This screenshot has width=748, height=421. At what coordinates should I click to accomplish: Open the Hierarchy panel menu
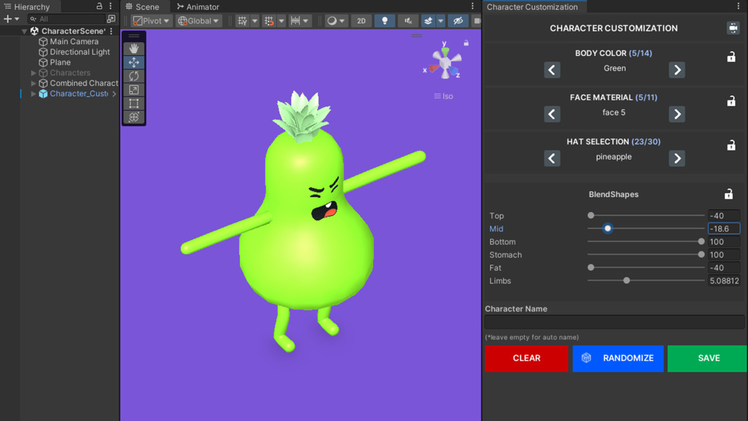tap(110, 6)
